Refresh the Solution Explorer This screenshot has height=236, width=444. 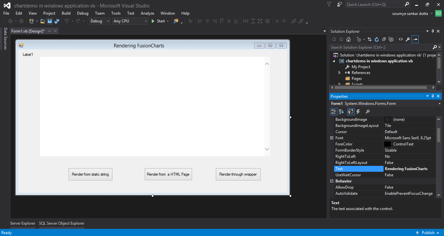[377, 39]
